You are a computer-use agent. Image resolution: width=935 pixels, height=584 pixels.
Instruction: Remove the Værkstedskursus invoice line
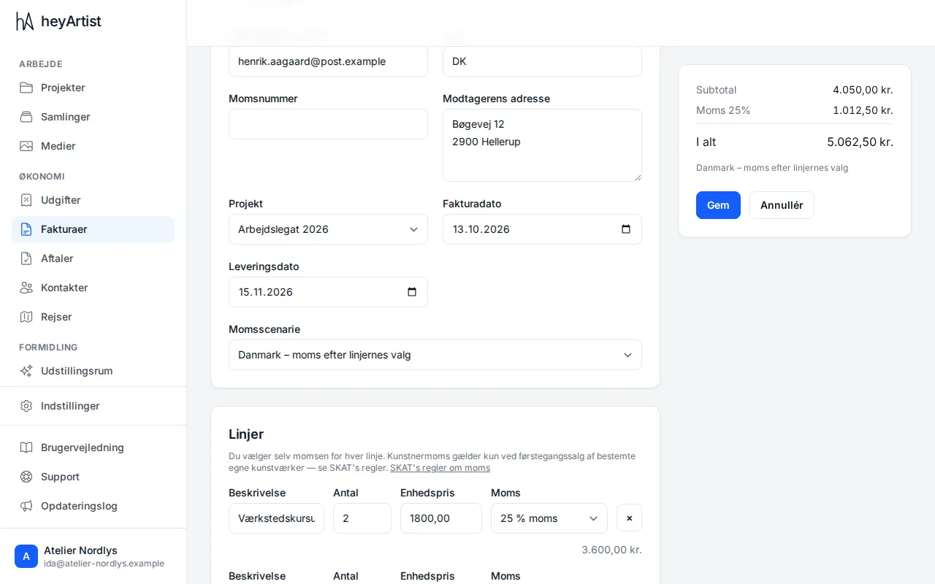tap(629, 518)
